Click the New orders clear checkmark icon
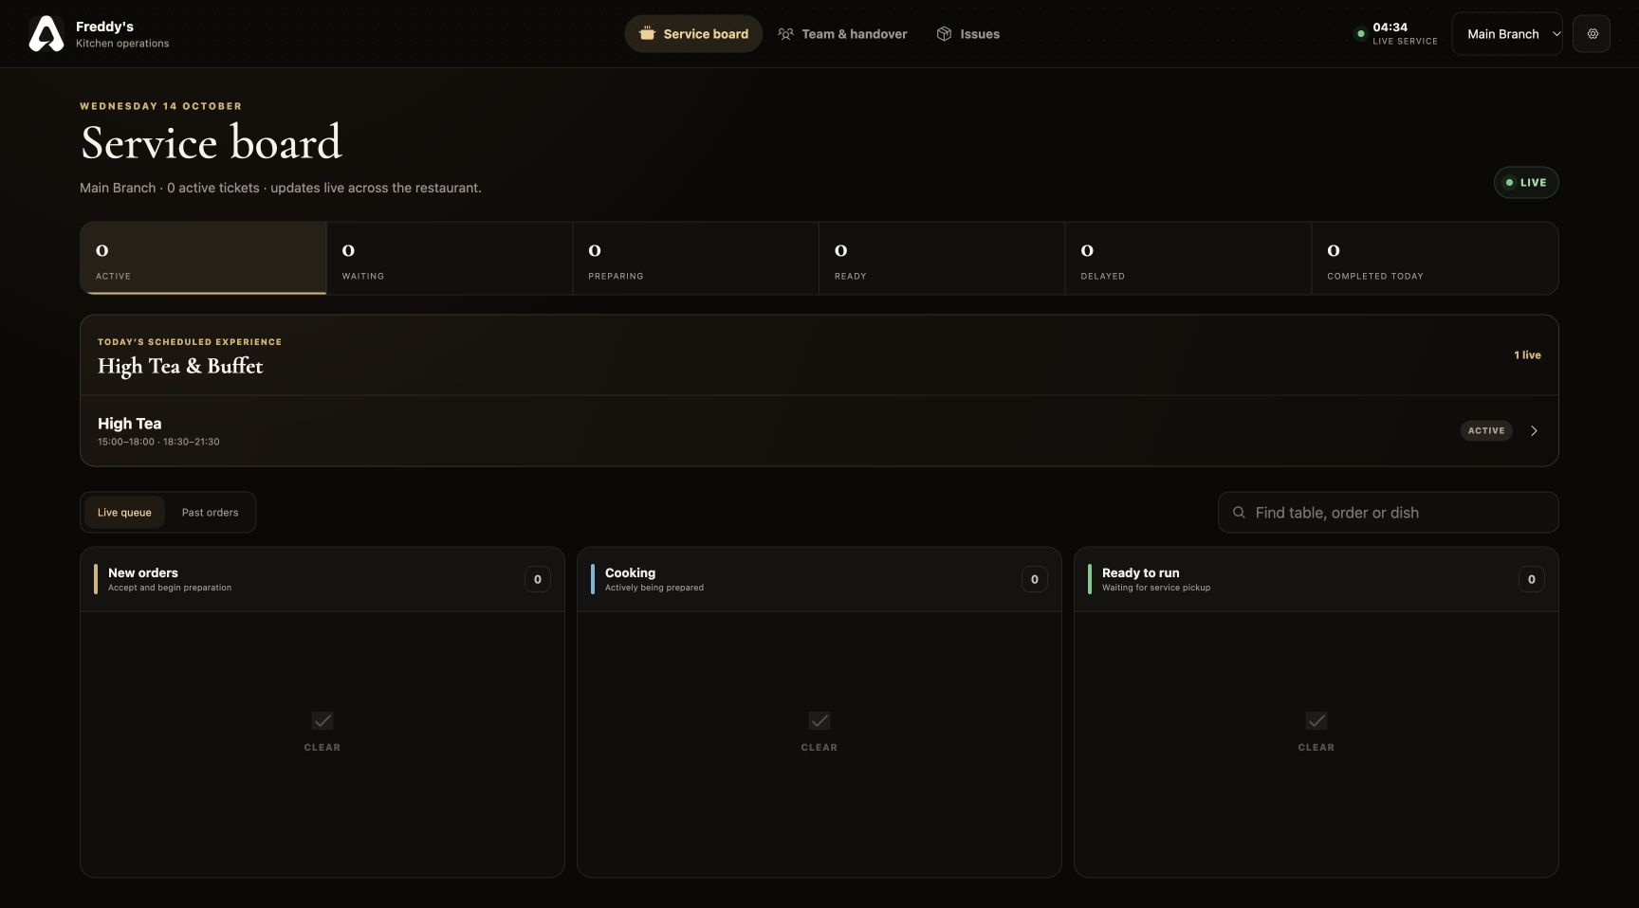This screenshot has width=1639, height=908. [x=322, y=721]
